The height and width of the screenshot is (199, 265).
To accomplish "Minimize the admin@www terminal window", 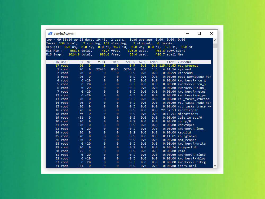I will [x=187, y=33].
